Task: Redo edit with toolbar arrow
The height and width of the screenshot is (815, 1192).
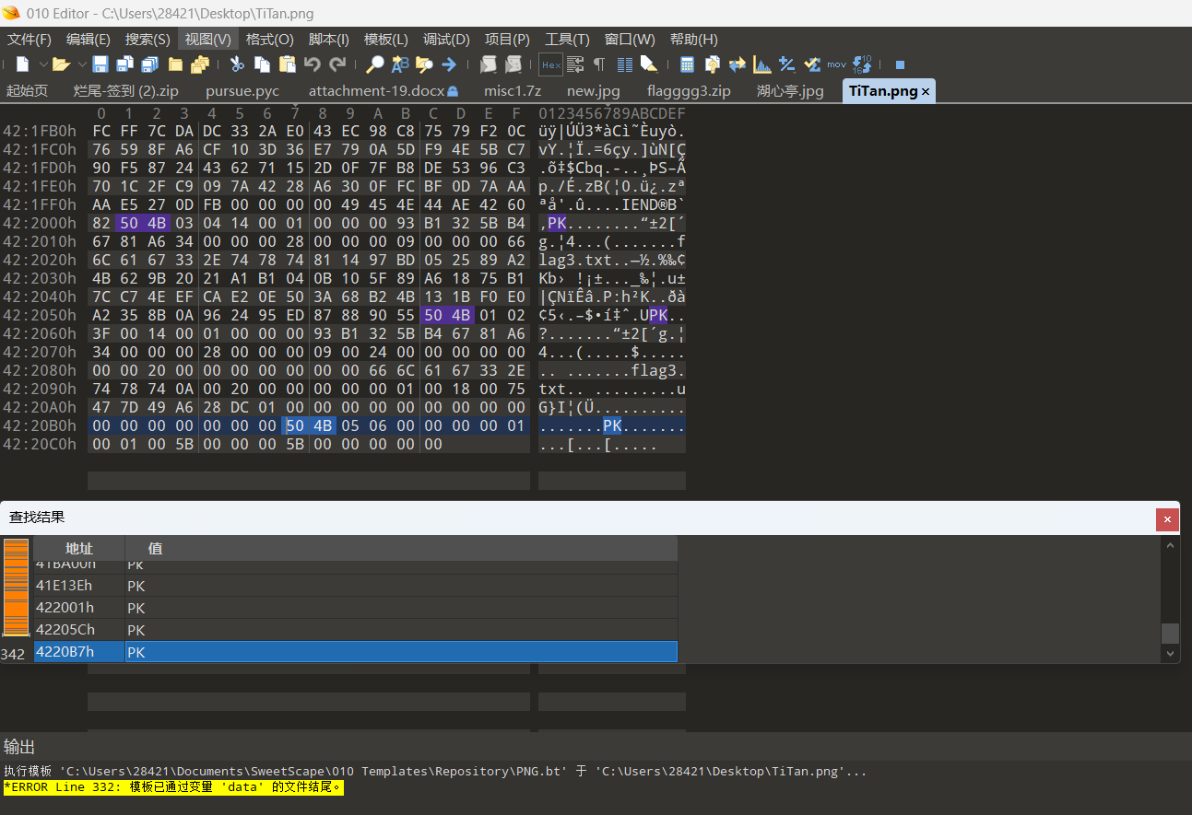Action: point(337,64)
